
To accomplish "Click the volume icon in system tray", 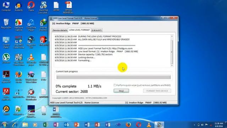I will click(203, 125).
